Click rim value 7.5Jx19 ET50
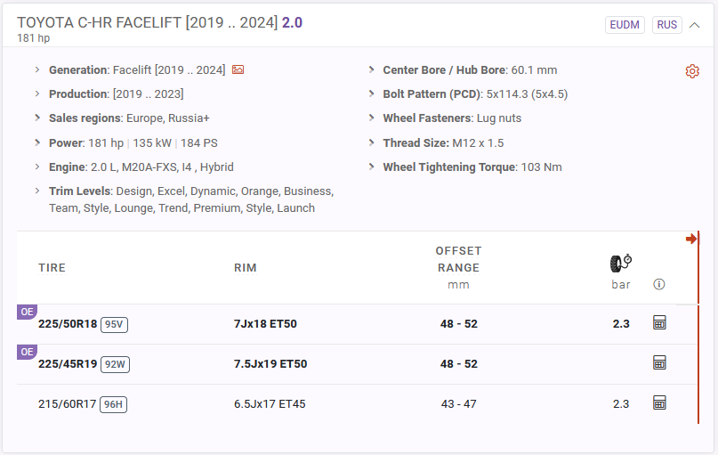718x455 pixels. [270, 364]
